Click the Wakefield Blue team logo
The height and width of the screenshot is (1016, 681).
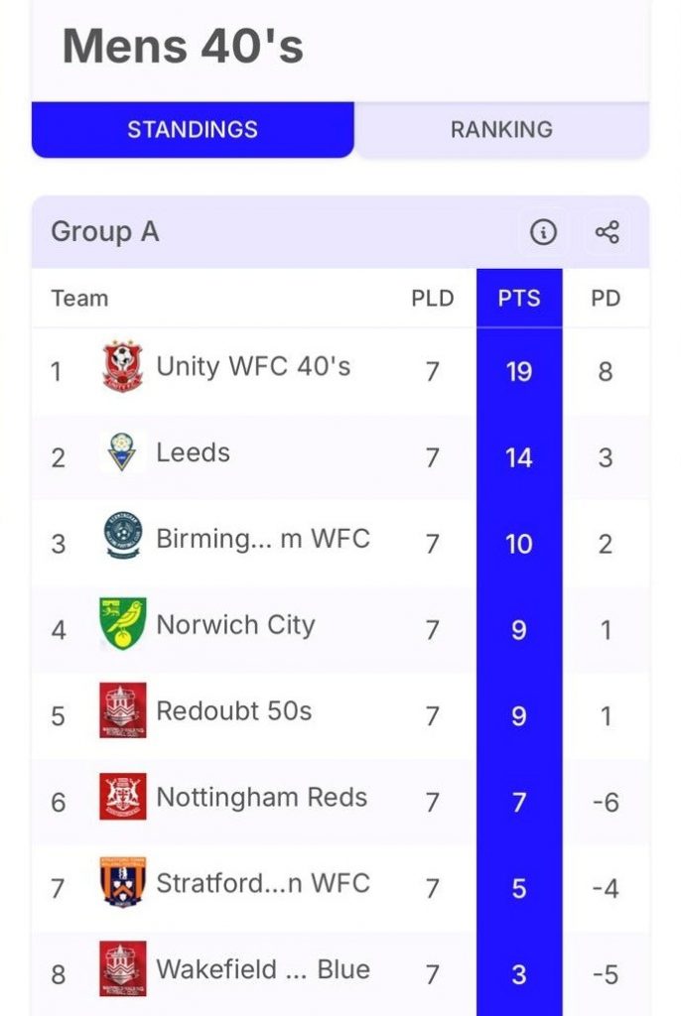click(123, 969)
